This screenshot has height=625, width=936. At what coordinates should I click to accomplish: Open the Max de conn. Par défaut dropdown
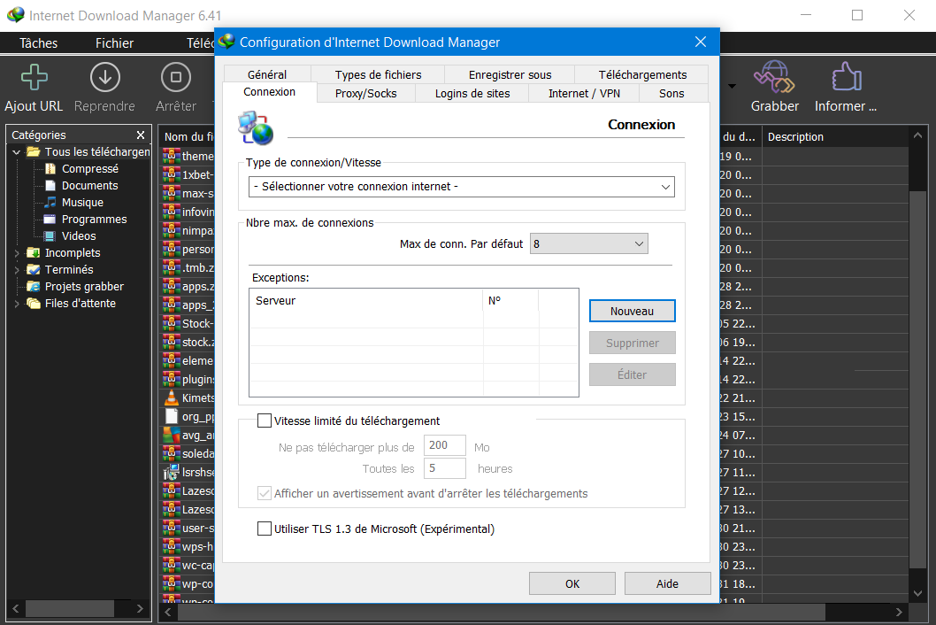[588, 243]
